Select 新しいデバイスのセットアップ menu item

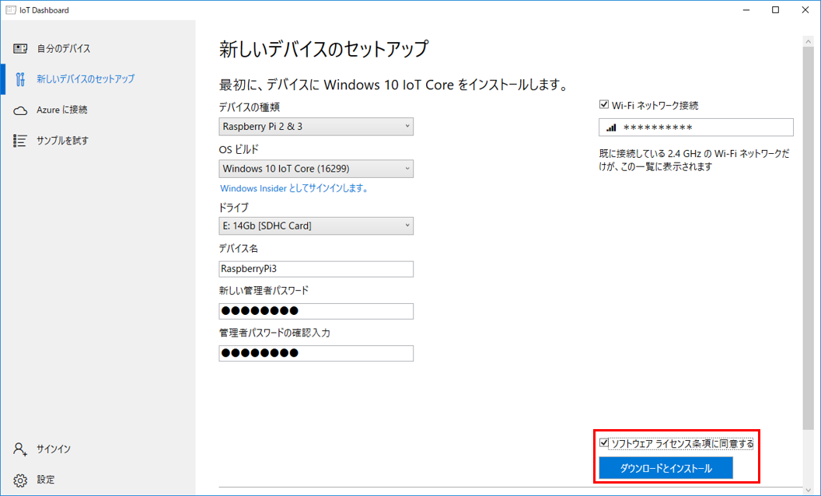98,79
